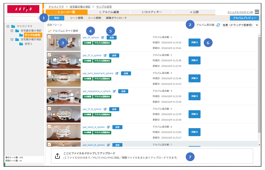Viewport: 265px width, 170px height.
Task: Click the upload icon in the drop area
Action: pos(57,156)
